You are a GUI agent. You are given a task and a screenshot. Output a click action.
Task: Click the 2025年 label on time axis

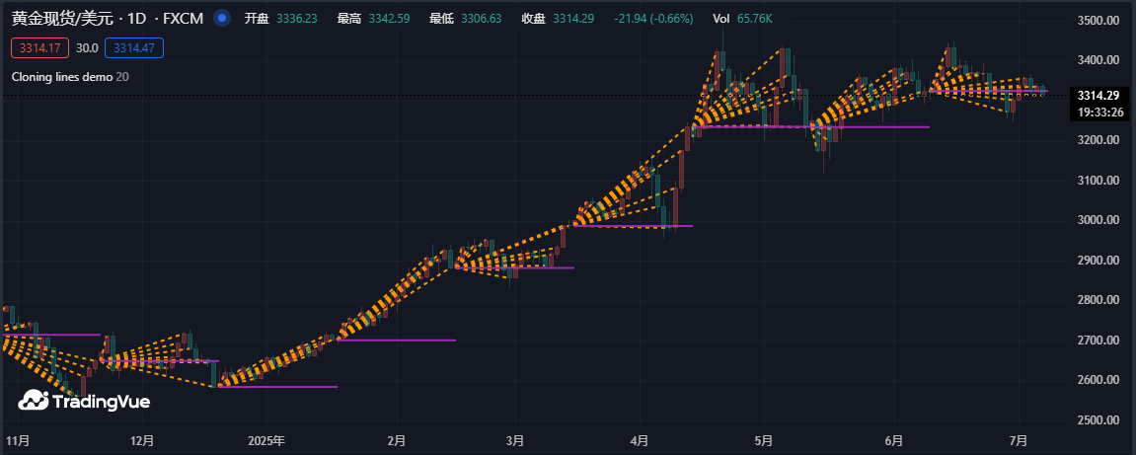pos(266,440)
